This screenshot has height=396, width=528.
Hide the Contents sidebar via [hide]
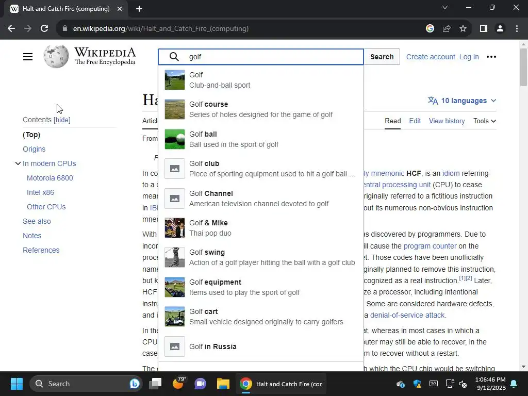click(x=62, y=120)
